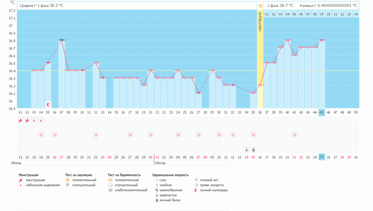Click the menstruation drop icon on cycle day 01
Screen dimensions: 373x211
(20, 120)
